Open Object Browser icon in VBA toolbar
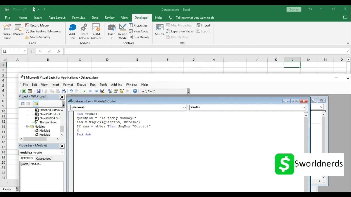351x197 pixels. 121,91
